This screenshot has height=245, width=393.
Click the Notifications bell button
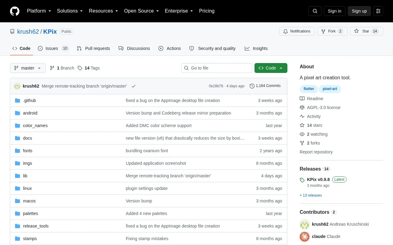tap(297, 31)
